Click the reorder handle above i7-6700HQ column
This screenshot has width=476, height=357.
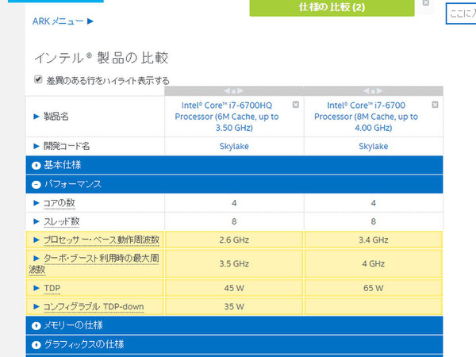(x=234, y=90)
